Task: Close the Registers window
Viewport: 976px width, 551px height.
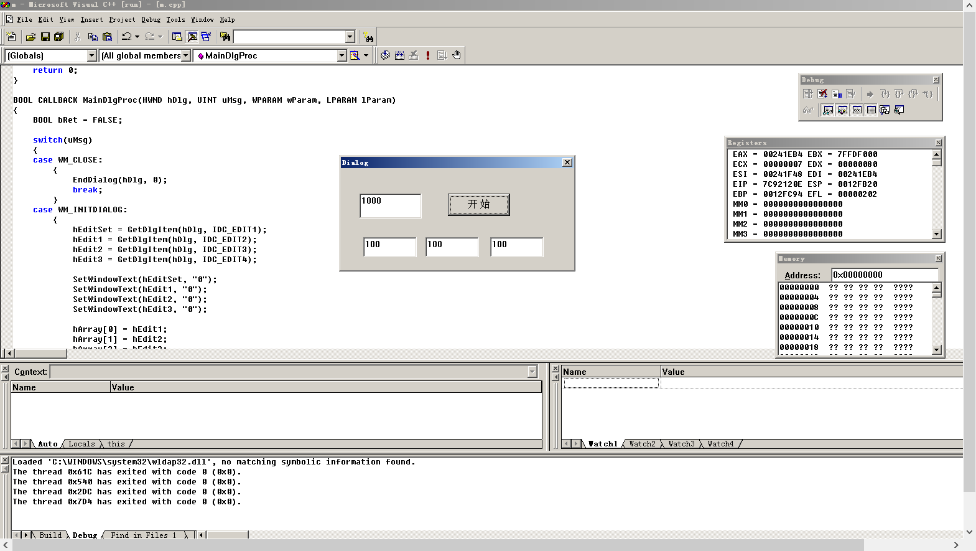Action: click(938, 143)
